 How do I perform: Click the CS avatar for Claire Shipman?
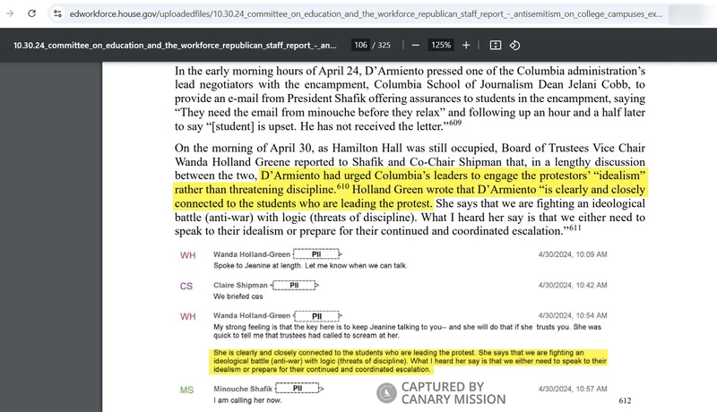click(x=186, y=286)
